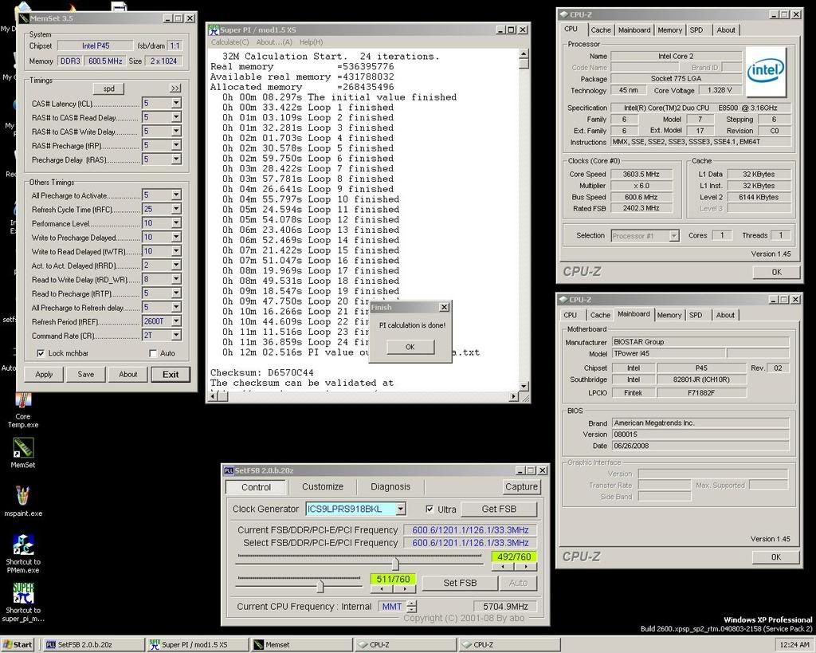Click spd button in MemSet Timings
Screen dimensions: 816x653
click(108, 88)
